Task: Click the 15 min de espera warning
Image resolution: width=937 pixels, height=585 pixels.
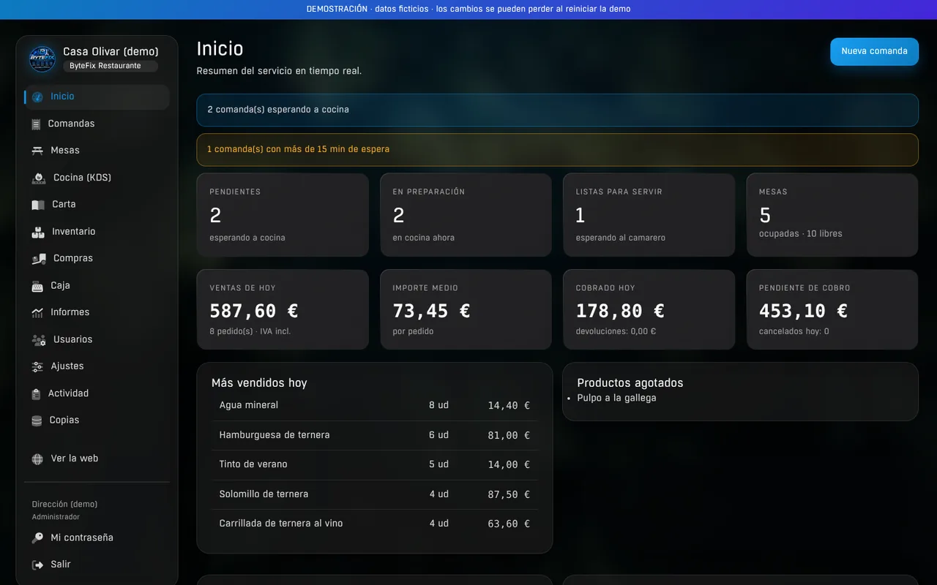Action: click(557, 149)
